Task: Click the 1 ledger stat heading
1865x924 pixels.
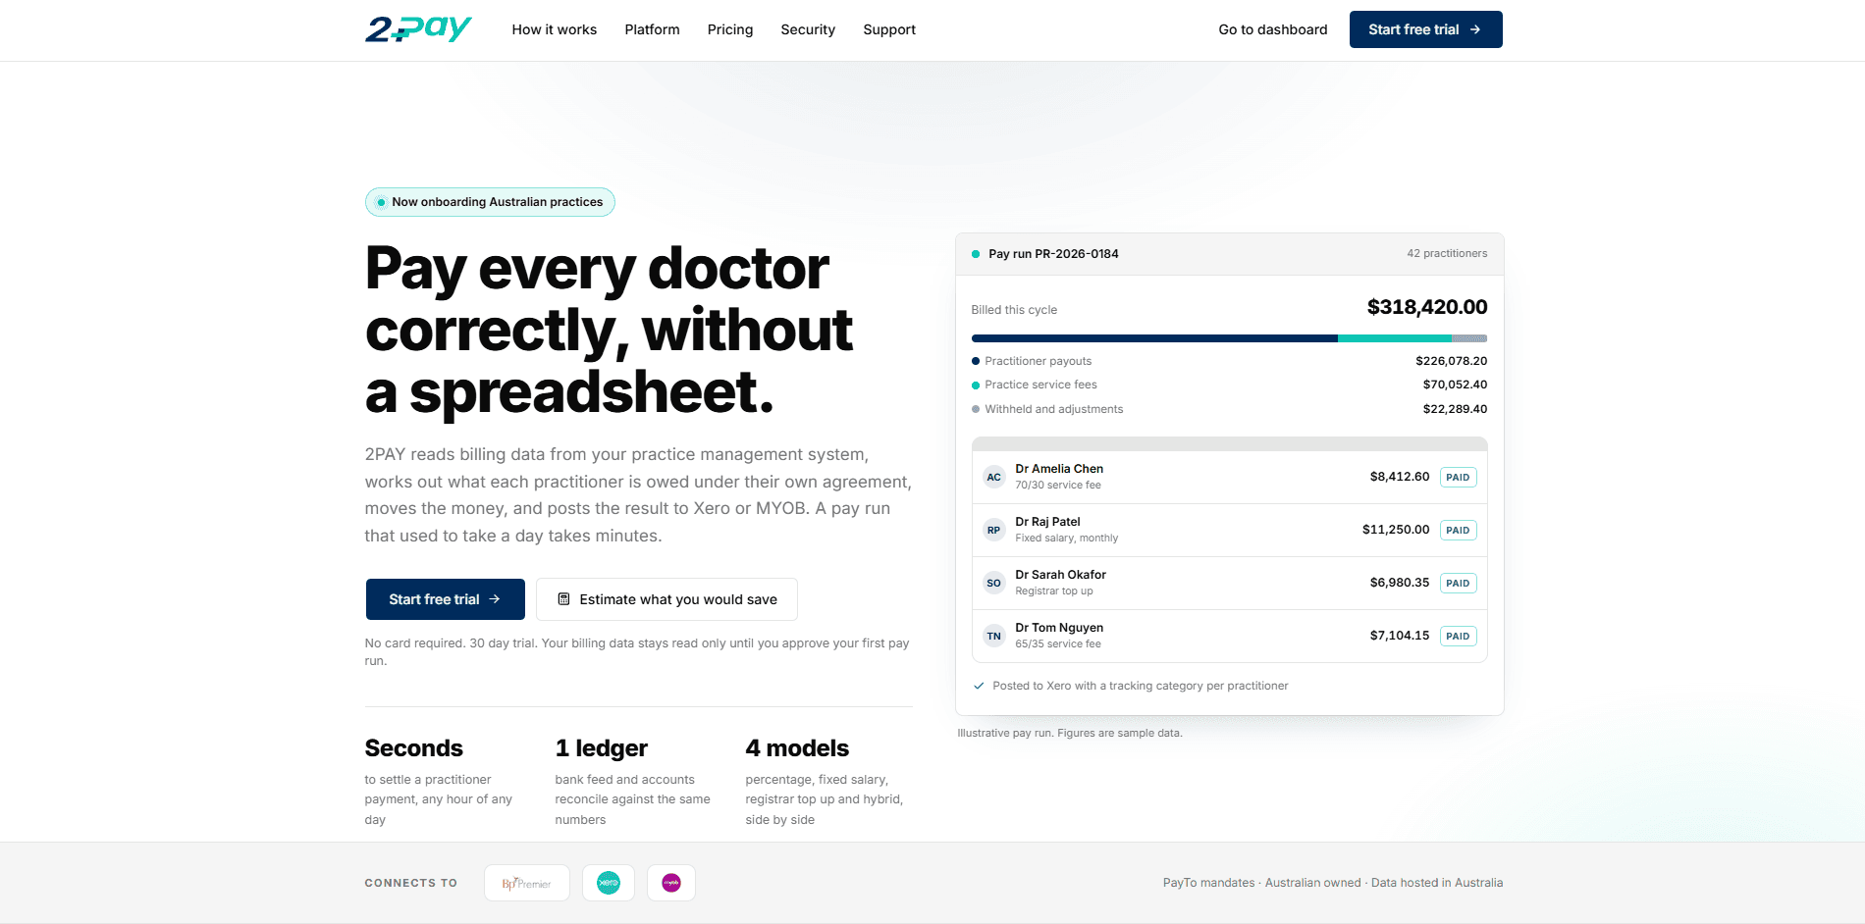Action: point(601,748)
